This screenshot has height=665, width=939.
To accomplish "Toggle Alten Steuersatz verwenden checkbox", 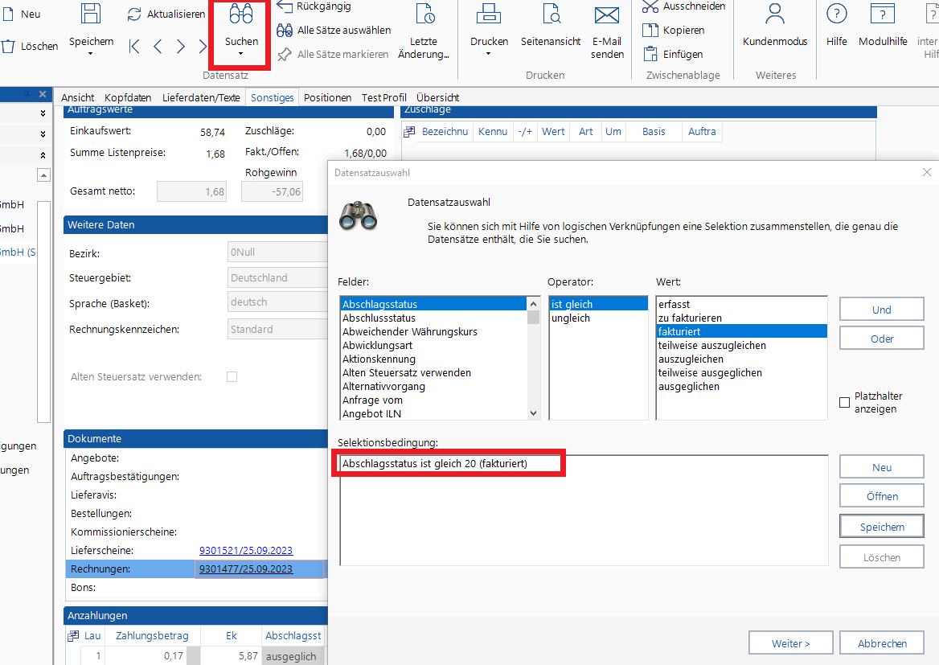I will tap(232, 376).
